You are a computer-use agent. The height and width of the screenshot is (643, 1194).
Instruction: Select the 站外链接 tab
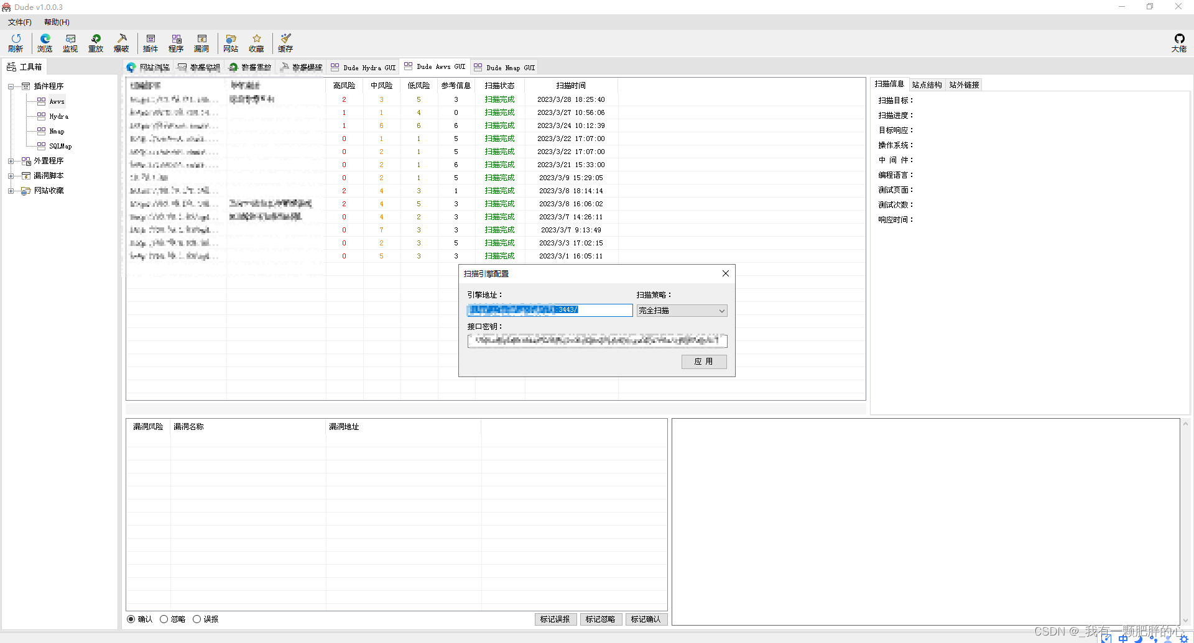(x=964, y=85)
